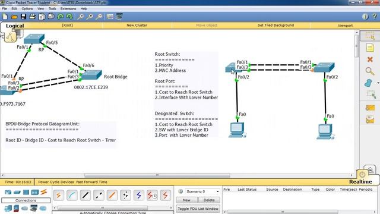Select the End Devices category icon

coord(8,209)
